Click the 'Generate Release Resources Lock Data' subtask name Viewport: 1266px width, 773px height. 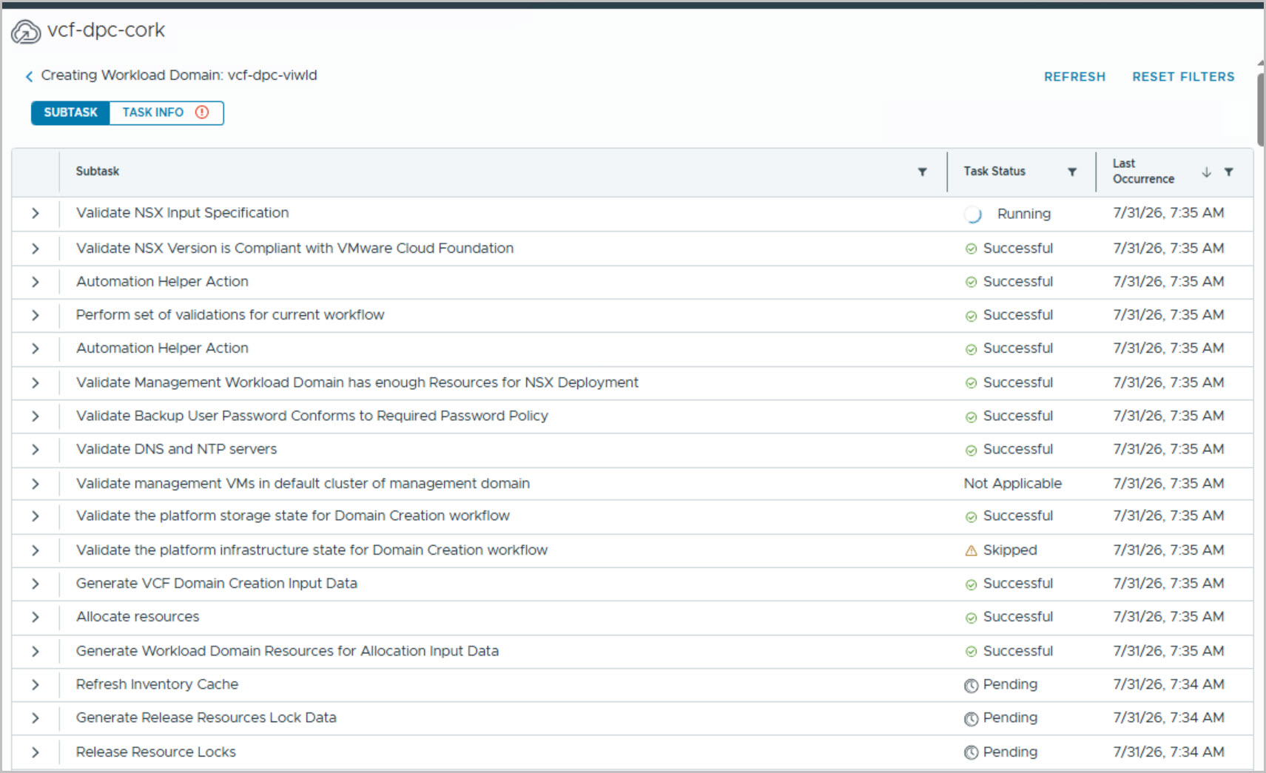click(206, 718)
